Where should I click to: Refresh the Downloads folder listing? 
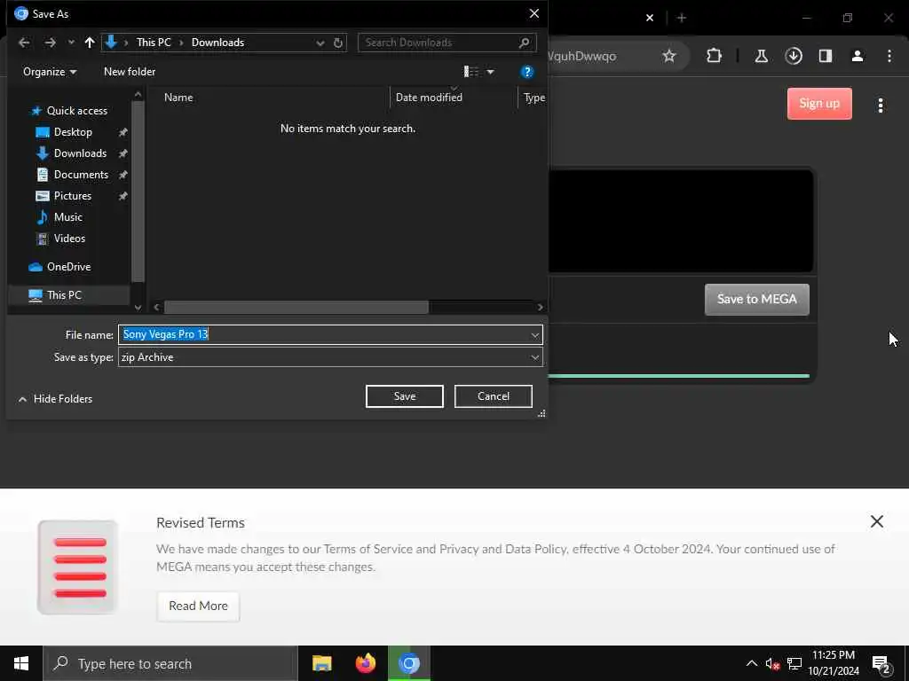point(338,43)
